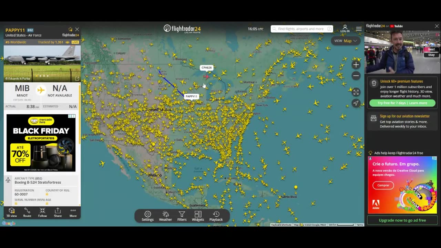Click the Next button on video
The height and width of the screenshot is (248, 441).
[x=431, y=49]
